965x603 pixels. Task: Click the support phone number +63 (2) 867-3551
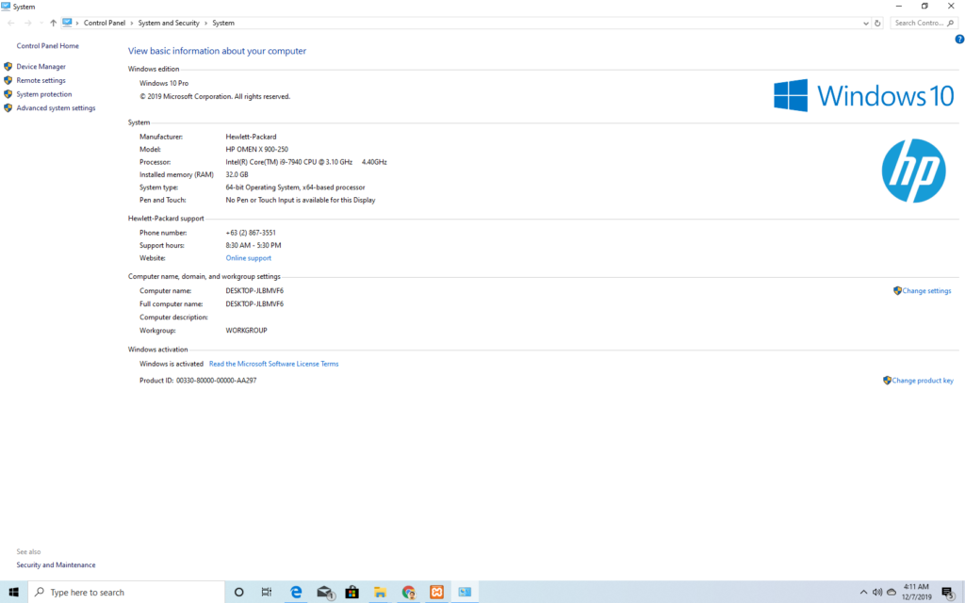coord(251,234)
